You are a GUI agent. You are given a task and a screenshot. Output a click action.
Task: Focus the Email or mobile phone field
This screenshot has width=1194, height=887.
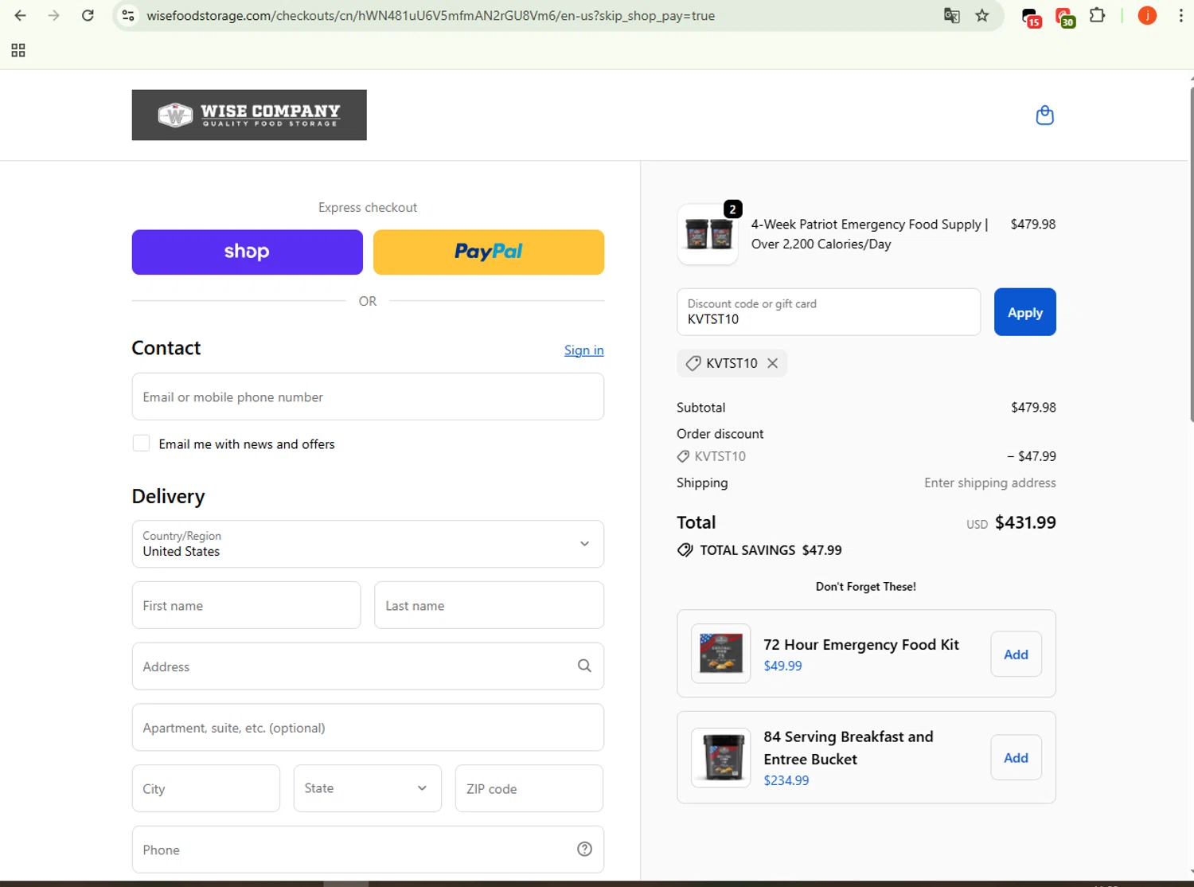(368, 397)
